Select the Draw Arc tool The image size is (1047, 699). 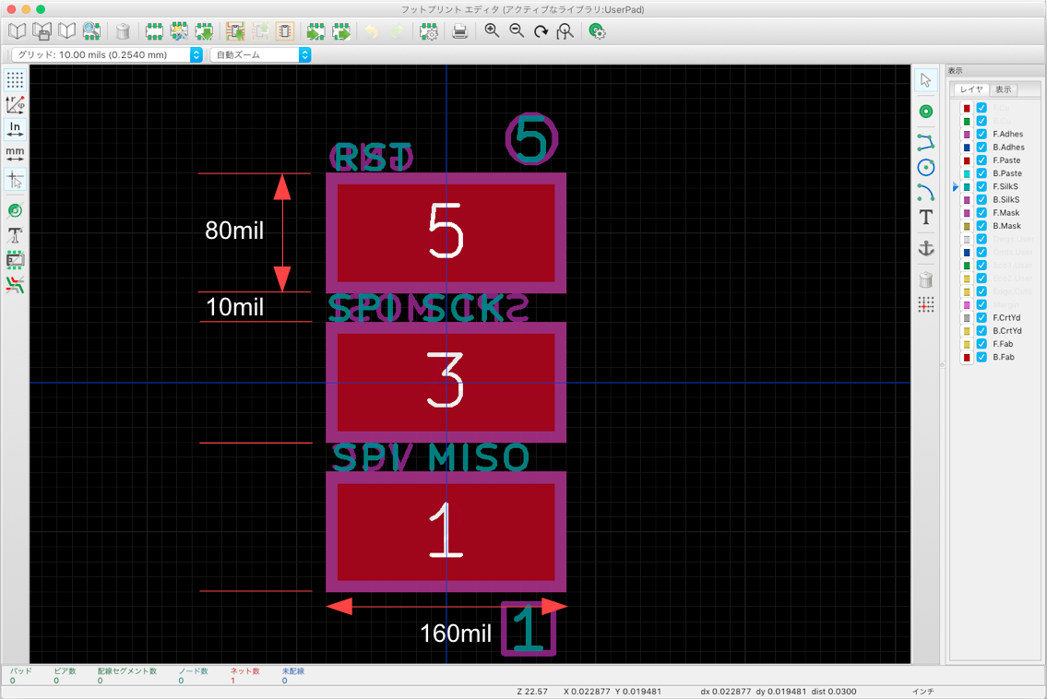tap(925, 193)
